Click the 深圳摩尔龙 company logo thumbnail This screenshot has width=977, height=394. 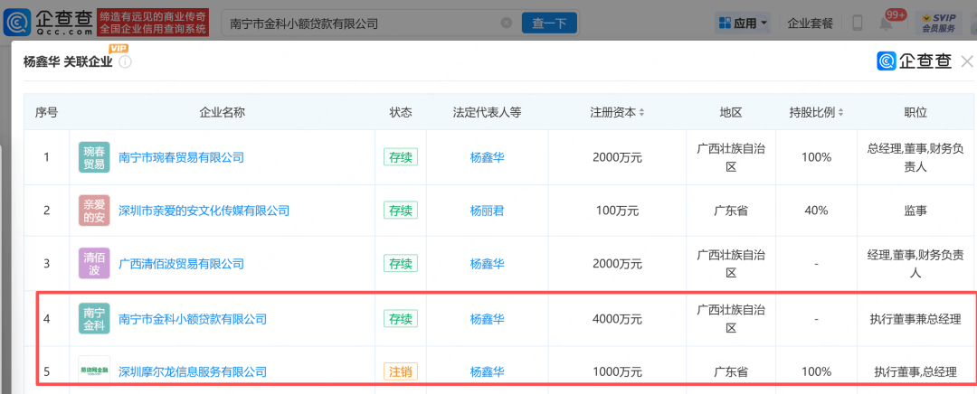(x=94, y=371)
